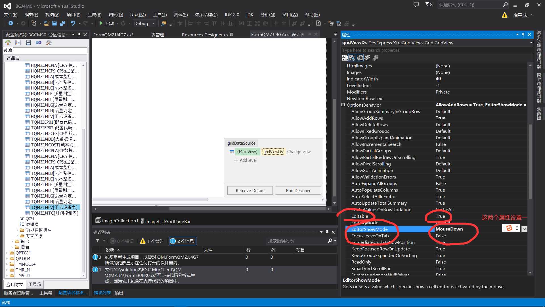
Task: Select the (MainView) level button
Action: coord(247,152)
